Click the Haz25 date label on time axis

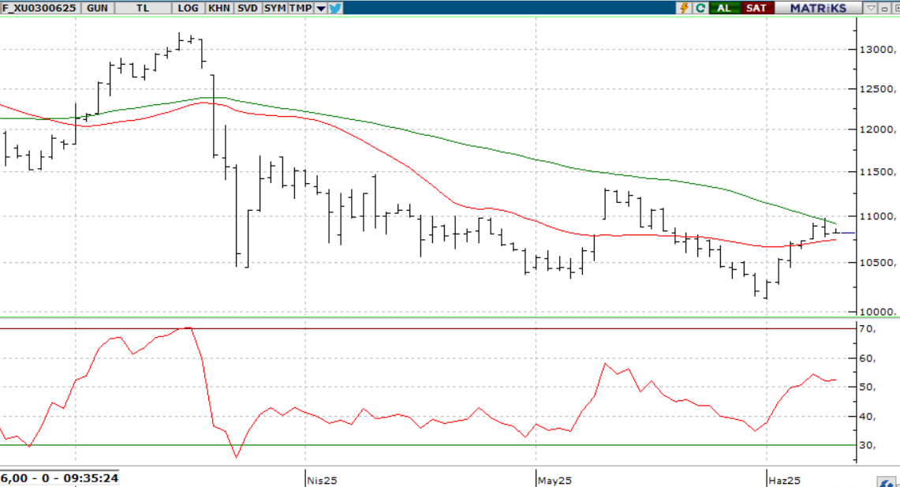tap(785, 480)
